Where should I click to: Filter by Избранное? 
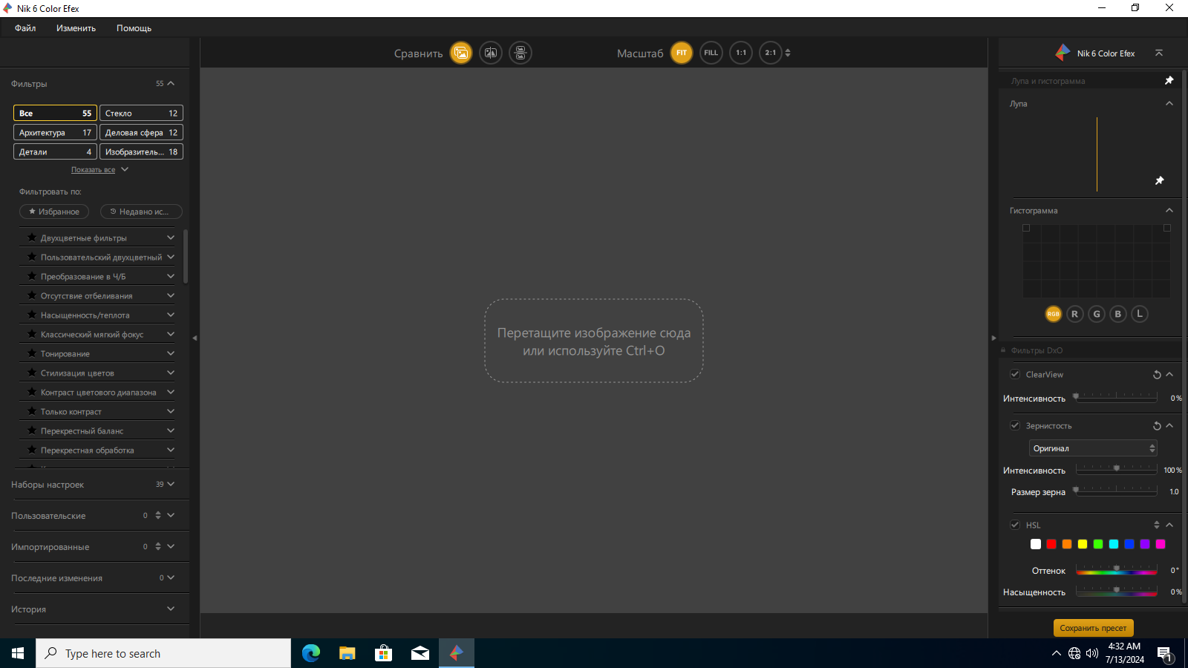point(54,212)
